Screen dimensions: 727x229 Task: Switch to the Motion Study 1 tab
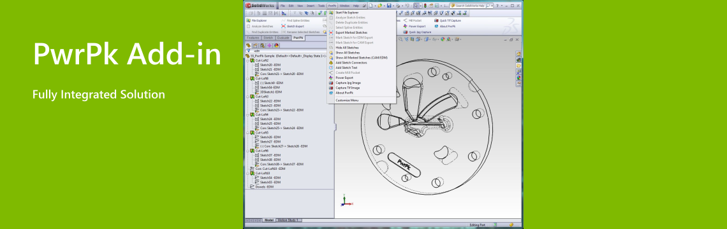pyautogui.click(x=289, y=220)
